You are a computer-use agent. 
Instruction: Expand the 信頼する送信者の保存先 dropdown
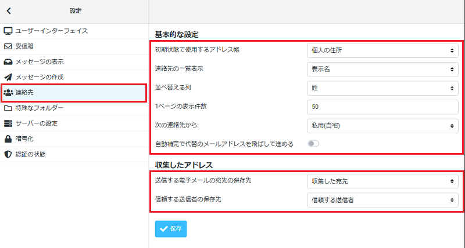(x=382, y=200)
